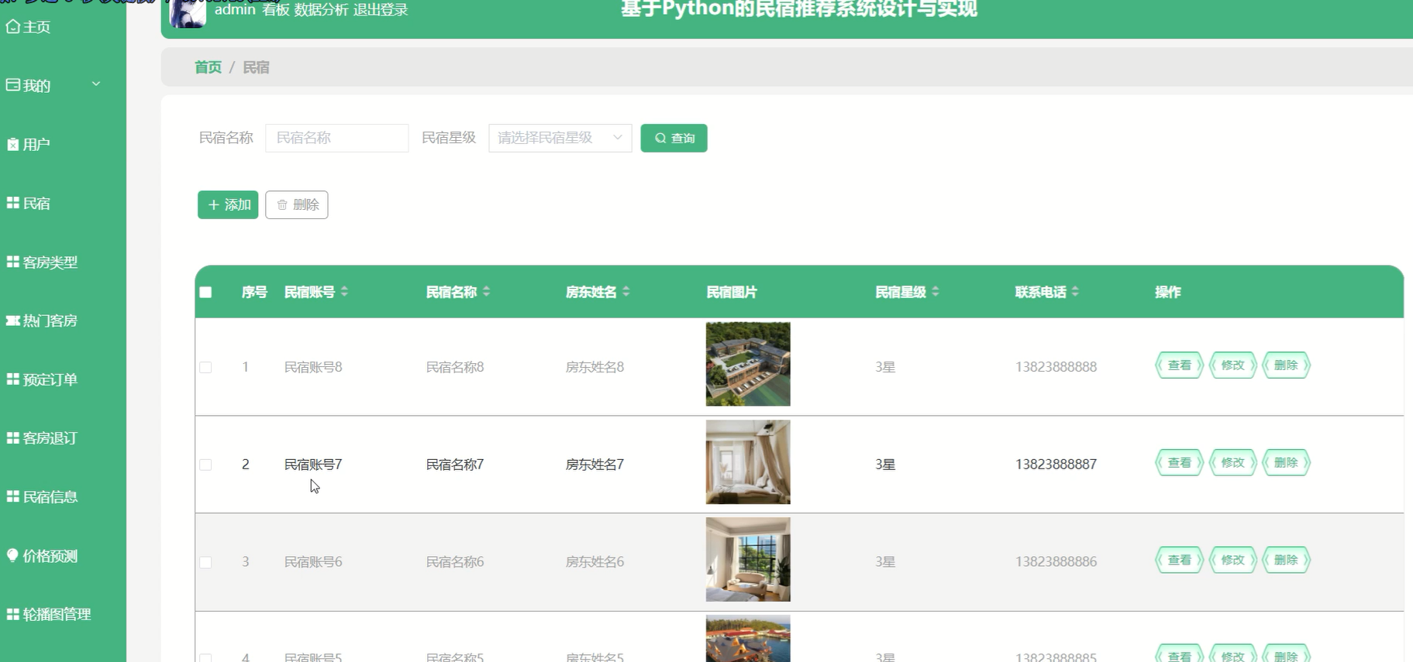Click the 用户 icon in sidebar
The width and height of the screenshot is (1413, 662).
coord(13,145)
